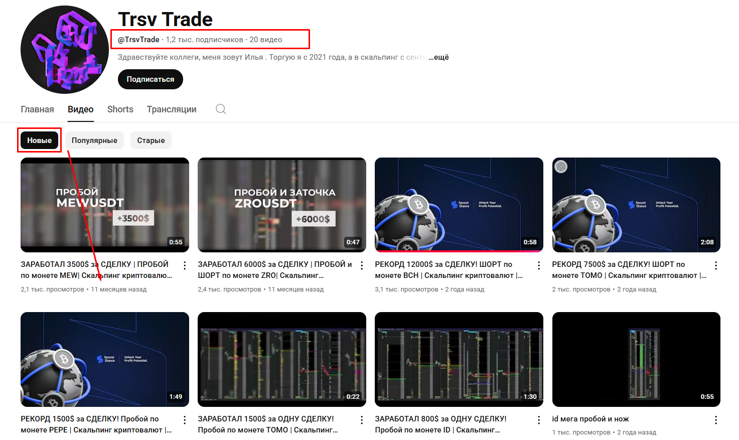Click '2,4 тыс. просмотров' under ZRO video
Screen dimensions: 739x440
click(229, 289)
